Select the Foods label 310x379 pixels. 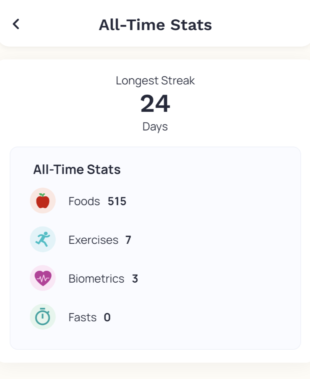point(84,201)
